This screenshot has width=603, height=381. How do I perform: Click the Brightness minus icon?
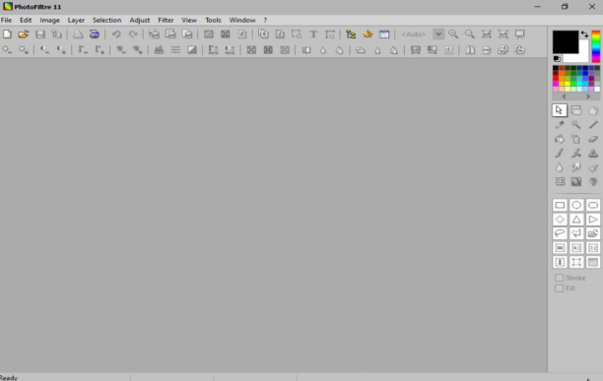tap(7, 50)
